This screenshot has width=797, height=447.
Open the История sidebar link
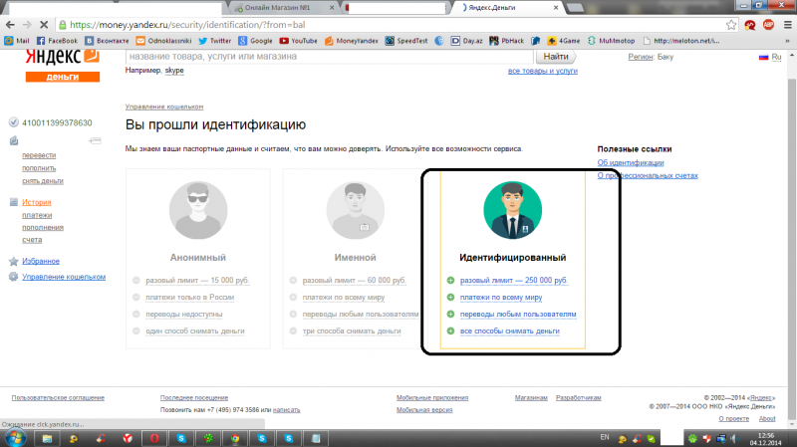point(36,202)
